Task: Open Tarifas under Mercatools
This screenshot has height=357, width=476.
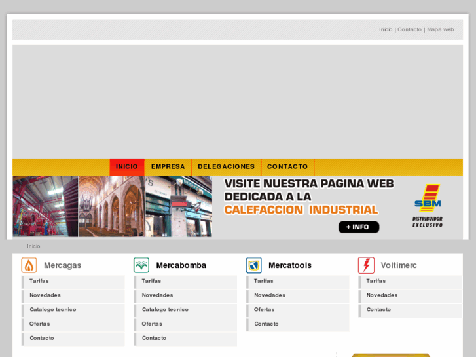Action: [x=298, y=282]
